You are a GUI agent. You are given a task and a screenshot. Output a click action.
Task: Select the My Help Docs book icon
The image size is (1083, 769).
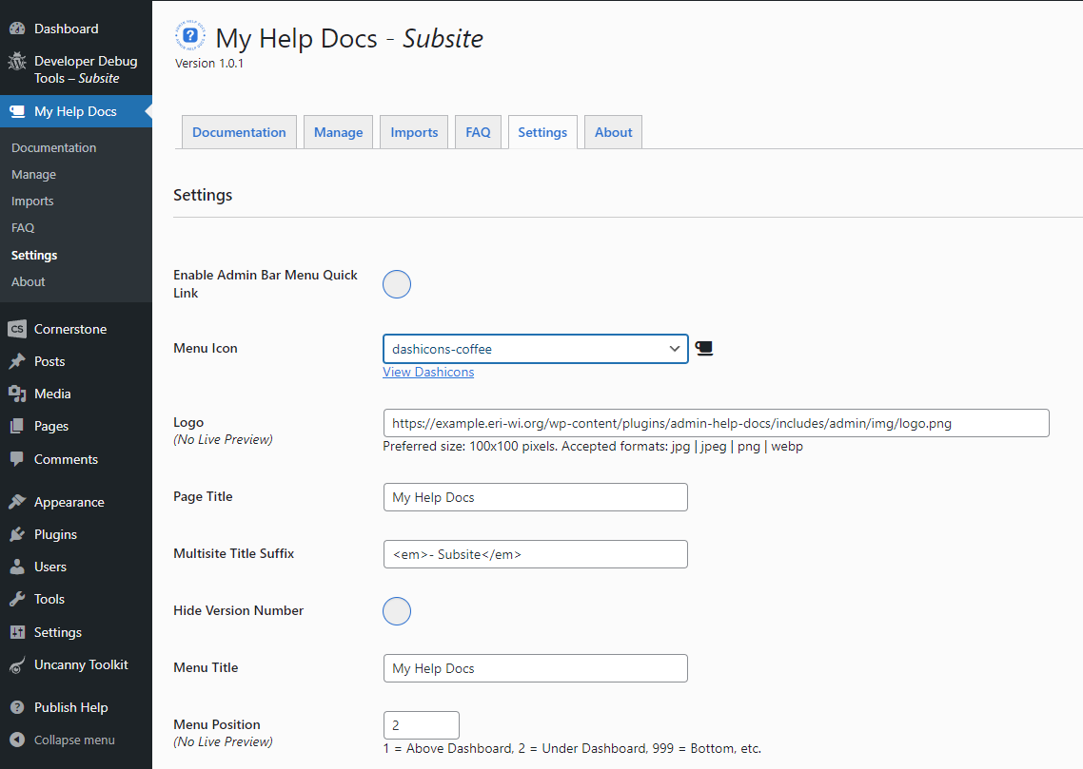coord(16,110)
